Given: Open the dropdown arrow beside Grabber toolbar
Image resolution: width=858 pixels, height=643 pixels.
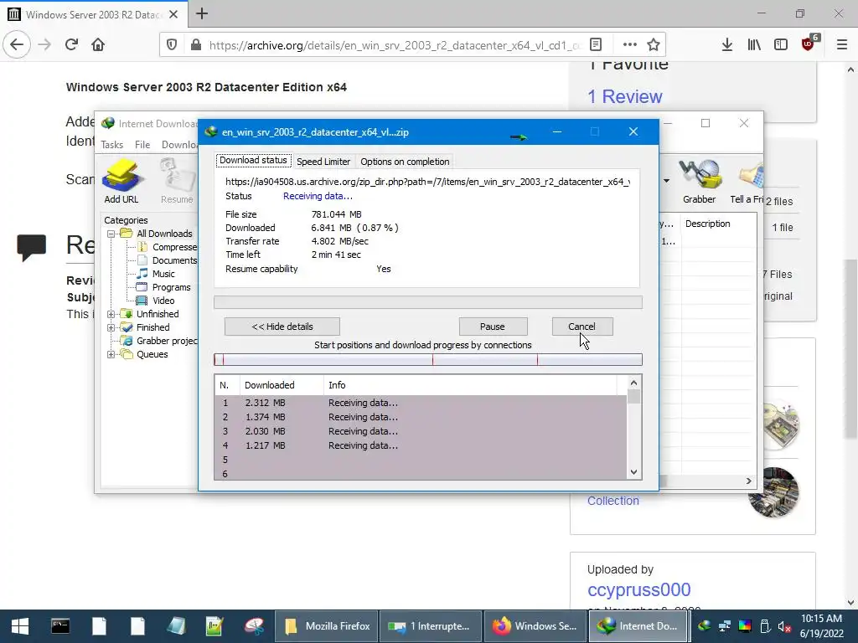Looking at the screenshot, I should click(666, 181).
